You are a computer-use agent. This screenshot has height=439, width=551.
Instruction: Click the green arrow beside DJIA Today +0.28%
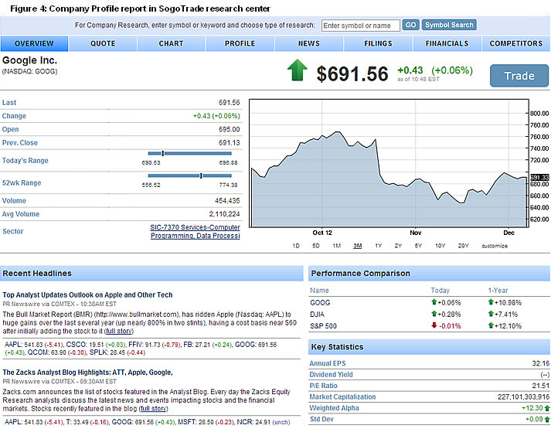(x=434, y=314)
